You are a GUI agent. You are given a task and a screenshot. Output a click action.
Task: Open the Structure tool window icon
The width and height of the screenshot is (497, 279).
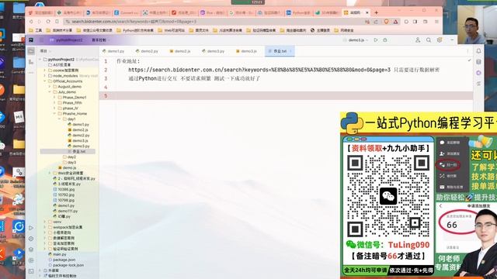pos(31,62)
